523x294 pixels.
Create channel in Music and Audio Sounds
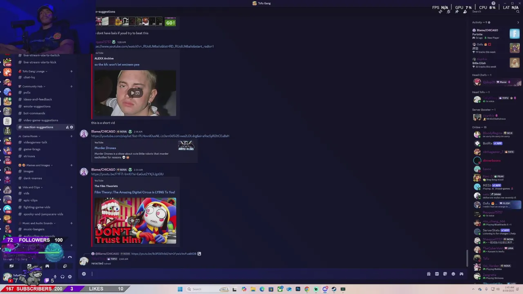(x=71, y=223)
